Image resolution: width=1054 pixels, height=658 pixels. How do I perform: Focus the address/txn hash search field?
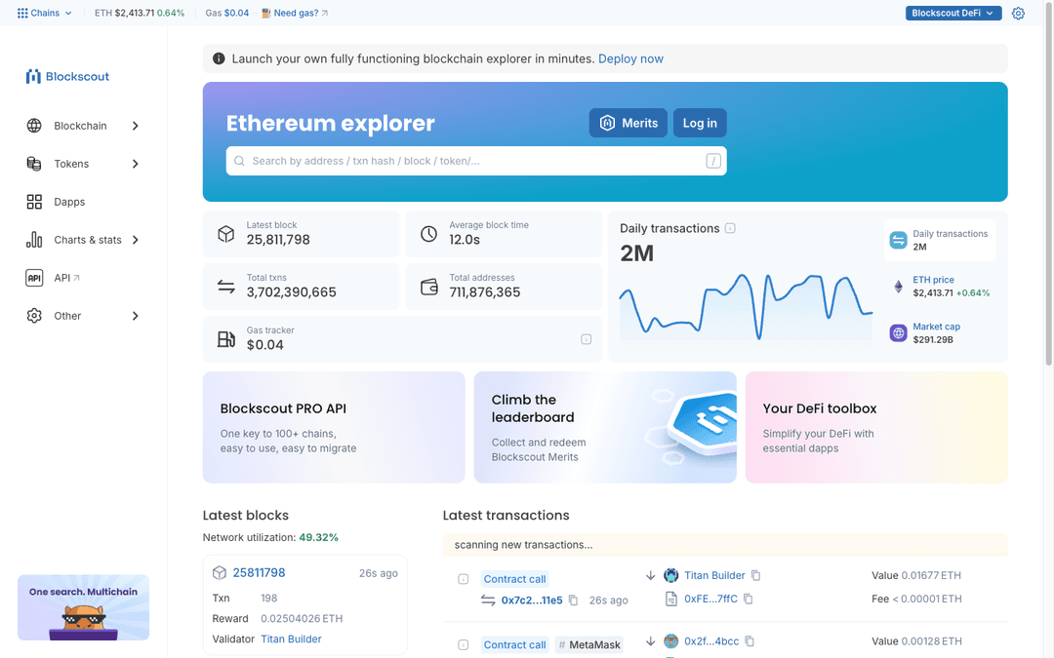coord(476,161)
